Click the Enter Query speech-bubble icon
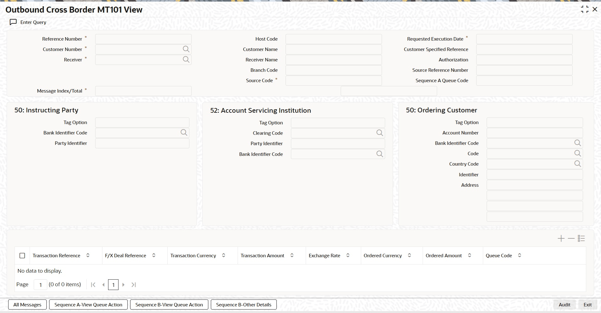The width and height of the screenshot is (601, 313). tap(13, 22)
